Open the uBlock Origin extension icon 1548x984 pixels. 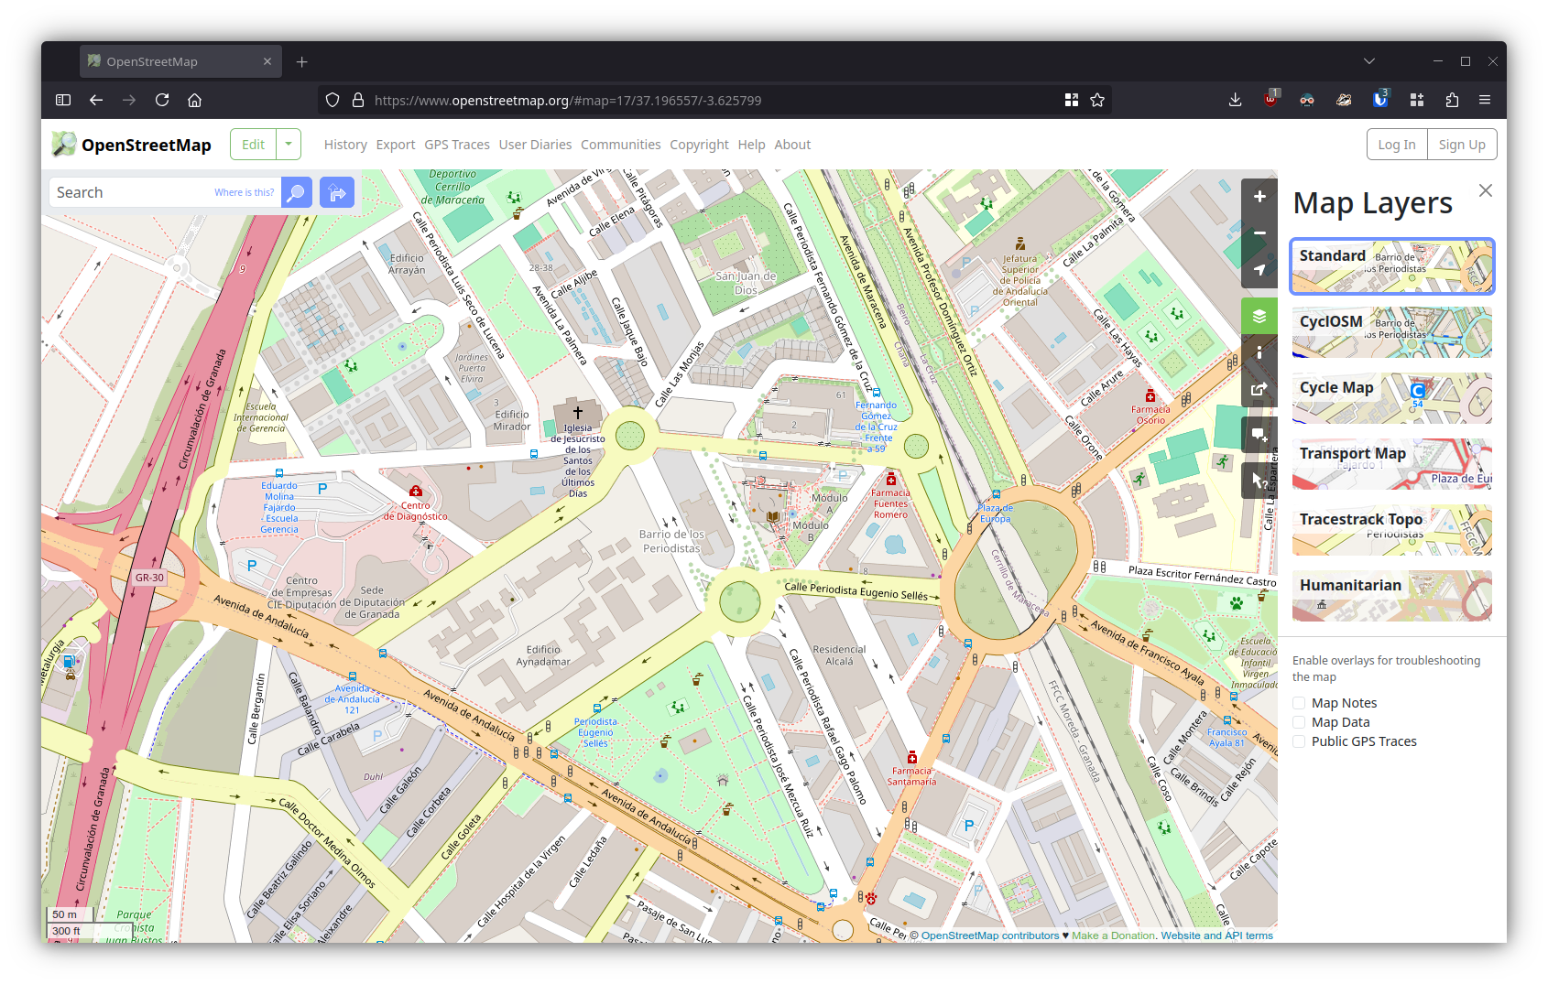1270,100
